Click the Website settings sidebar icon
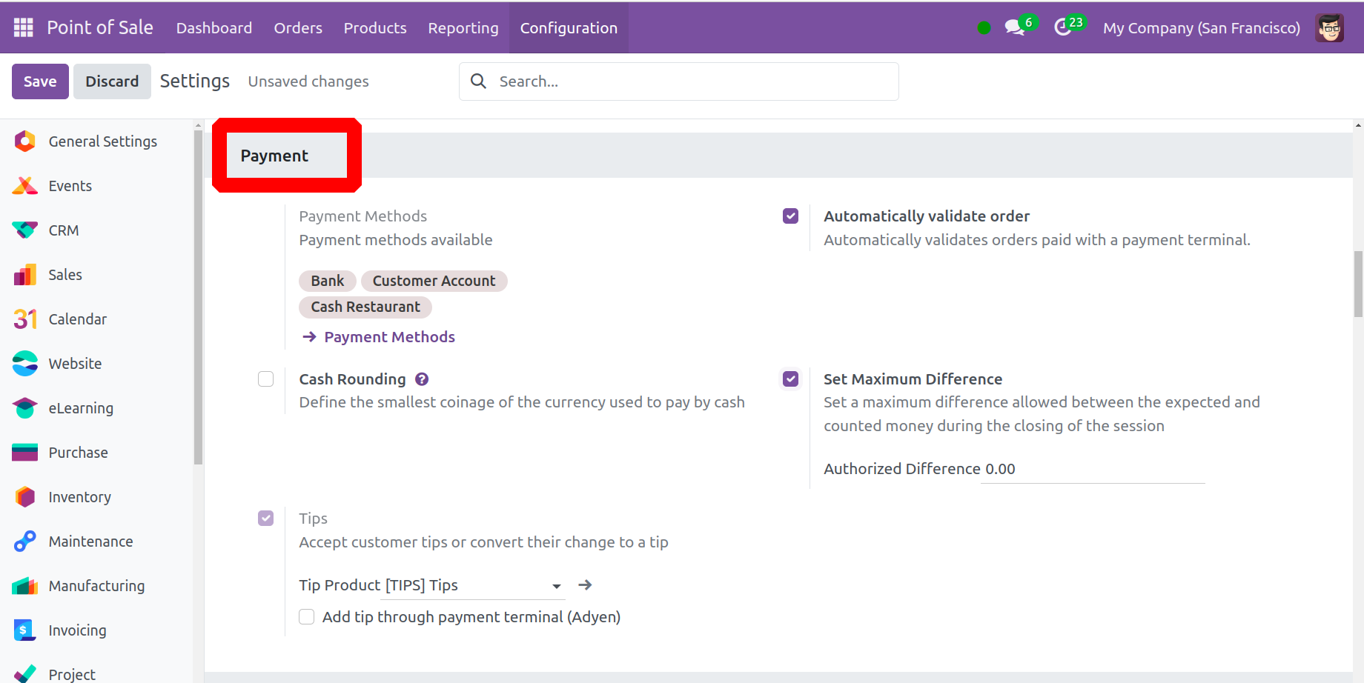Screen dimensions: 1364x683 [x=25, y=364]
